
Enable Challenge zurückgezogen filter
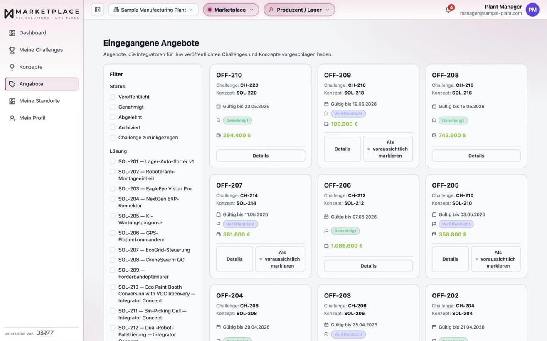[112, 138]
